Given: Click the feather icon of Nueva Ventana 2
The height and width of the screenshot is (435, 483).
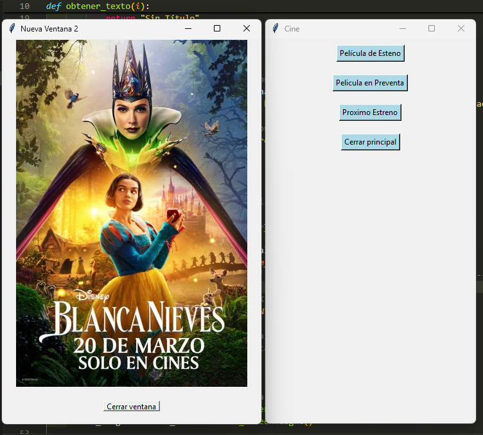Looking at the screenshot, I should tap(12, 28).
